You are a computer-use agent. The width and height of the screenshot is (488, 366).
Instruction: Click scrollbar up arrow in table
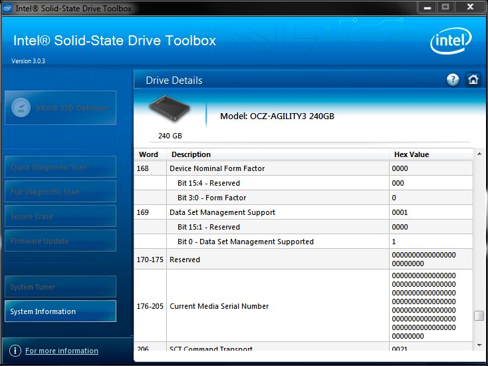click(479, 154)
